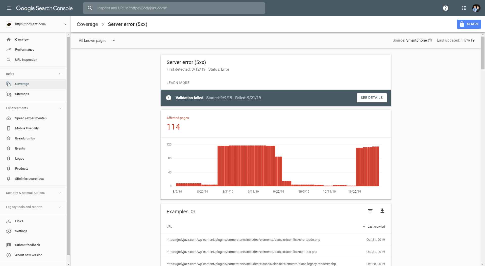The width and height of the screenshot is (485, 266).
Task: Collapse the Enhancements section
Action: coord(60,108)
